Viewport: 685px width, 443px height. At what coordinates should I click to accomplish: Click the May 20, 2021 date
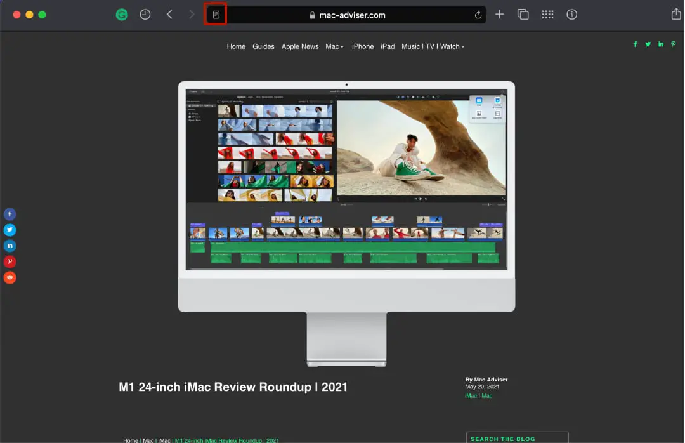pos(482,387)
